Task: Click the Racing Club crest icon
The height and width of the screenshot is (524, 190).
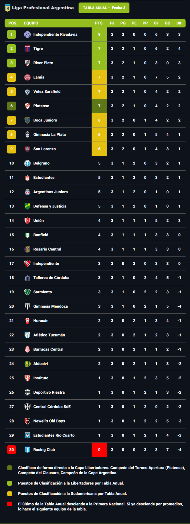Action: coord(27,450)
